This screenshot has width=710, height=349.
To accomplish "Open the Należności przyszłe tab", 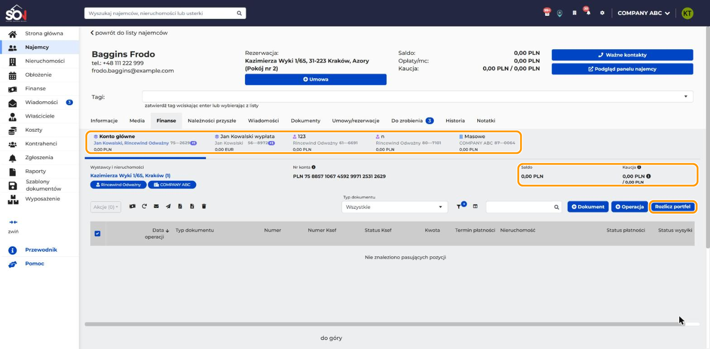I will [212, 121].
